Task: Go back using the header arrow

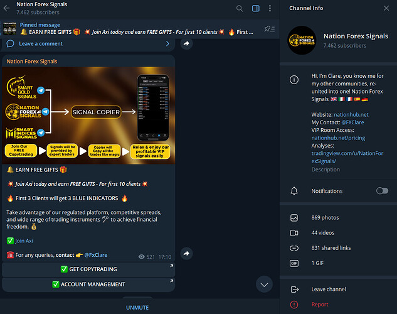Action: click(6, 8)
